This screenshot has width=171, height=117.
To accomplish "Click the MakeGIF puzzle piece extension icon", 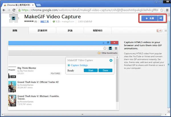I will (14, 18).
